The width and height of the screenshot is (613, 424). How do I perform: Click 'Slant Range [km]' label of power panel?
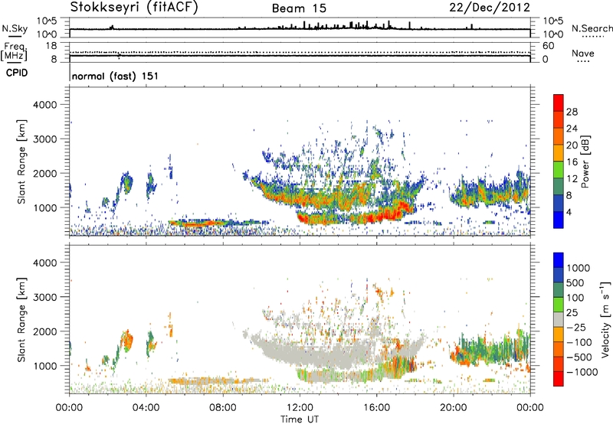(x=21, y=161)
